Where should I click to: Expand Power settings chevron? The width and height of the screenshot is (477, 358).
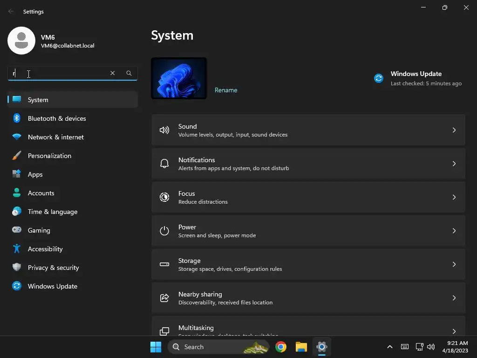(454, 231)
